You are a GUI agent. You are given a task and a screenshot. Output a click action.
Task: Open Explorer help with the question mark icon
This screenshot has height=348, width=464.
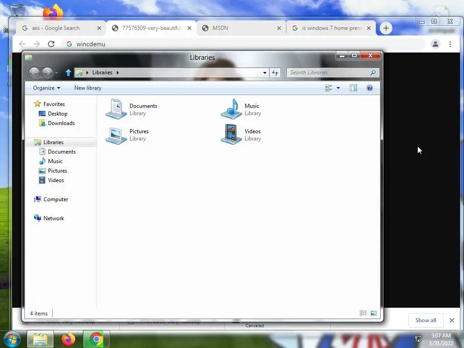pyautogui.click(x=370, y=88)
